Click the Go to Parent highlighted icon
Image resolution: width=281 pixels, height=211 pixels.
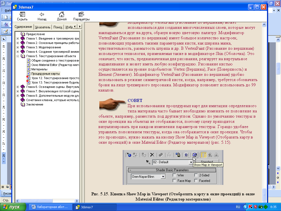click(204, 155)
